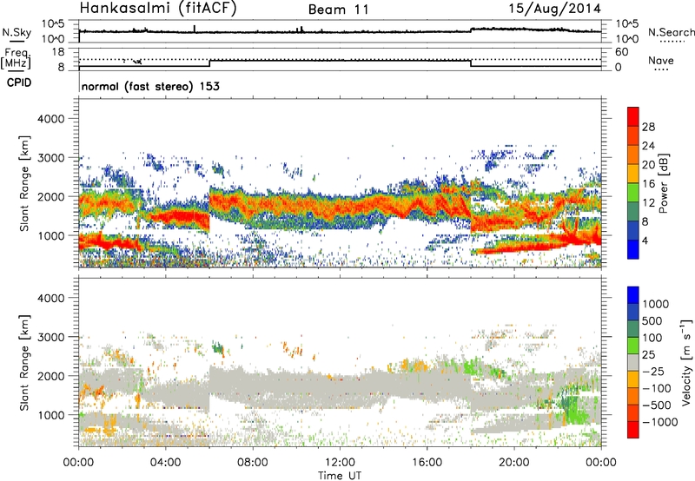This screenshot has height=481, width=695.
Task: Pick the gray band of velocity colorbar
Action: pos(633,363)
